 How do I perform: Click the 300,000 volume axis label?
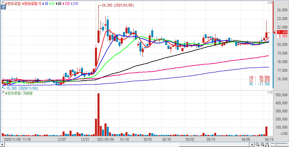click(x=281, y=111)
